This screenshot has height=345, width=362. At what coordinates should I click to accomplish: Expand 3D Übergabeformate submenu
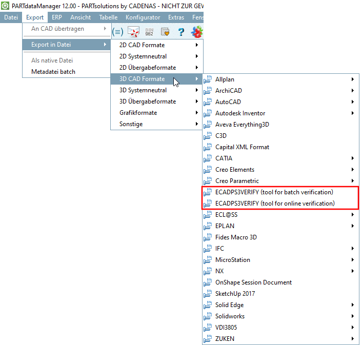157,102
